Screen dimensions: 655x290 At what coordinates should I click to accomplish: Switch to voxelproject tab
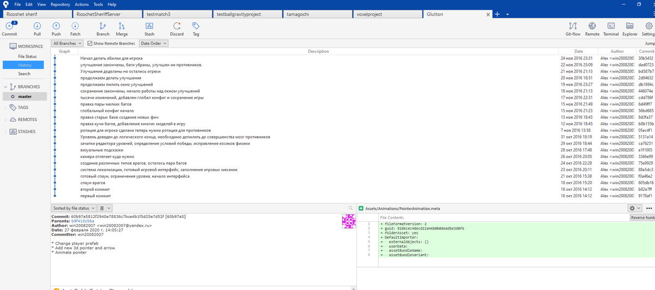click(388, 15)
